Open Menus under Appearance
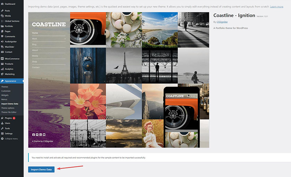 (x=4, y=99)
